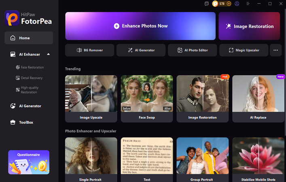Add coins with the plus icon
Viewport: 286px width, 182px height.
tap(229, 4)
